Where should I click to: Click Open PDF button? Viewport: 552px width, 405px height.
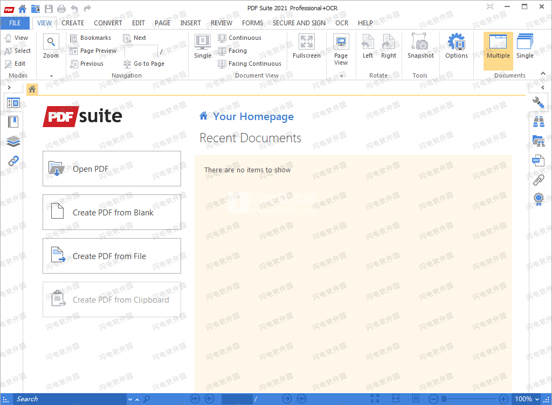click(112, 169)
